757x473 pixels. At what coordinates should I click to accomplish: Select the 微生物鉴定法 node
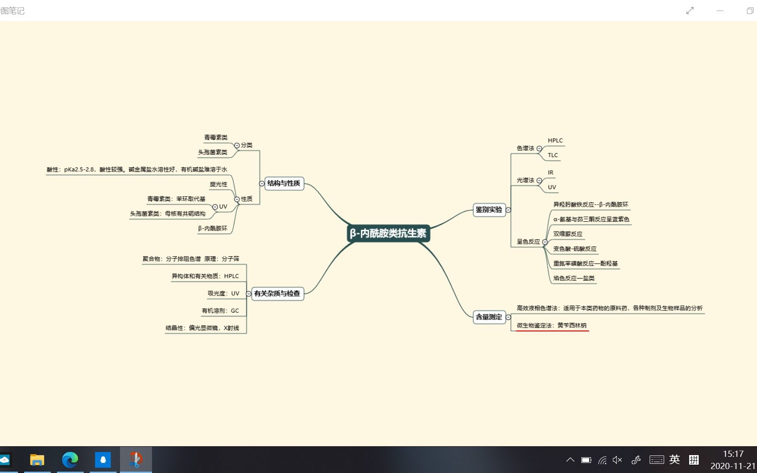click(x=552, y=326)
